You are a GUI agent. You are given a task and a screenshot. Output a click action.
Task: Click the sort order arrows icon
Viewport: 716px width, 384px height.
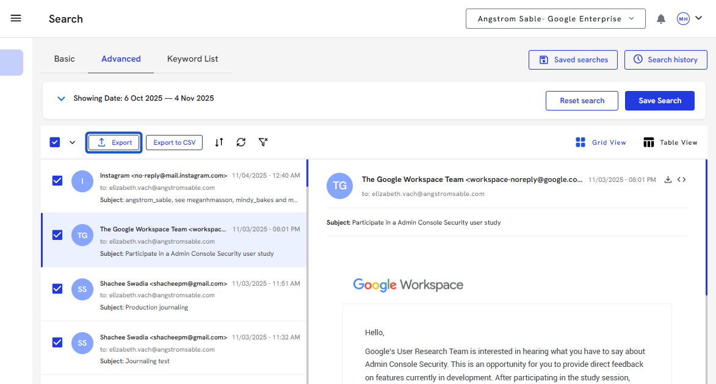click(x=219, y=142)
